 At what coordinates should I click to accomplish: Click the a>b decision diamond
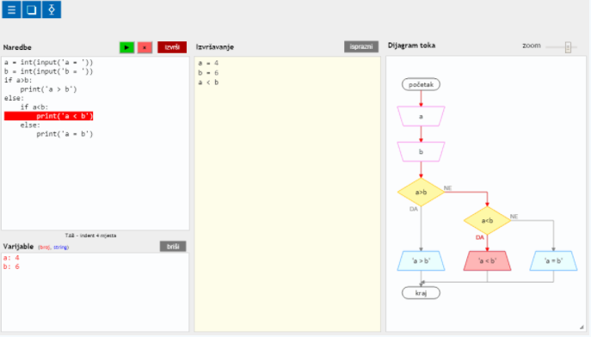coord(421,192)
